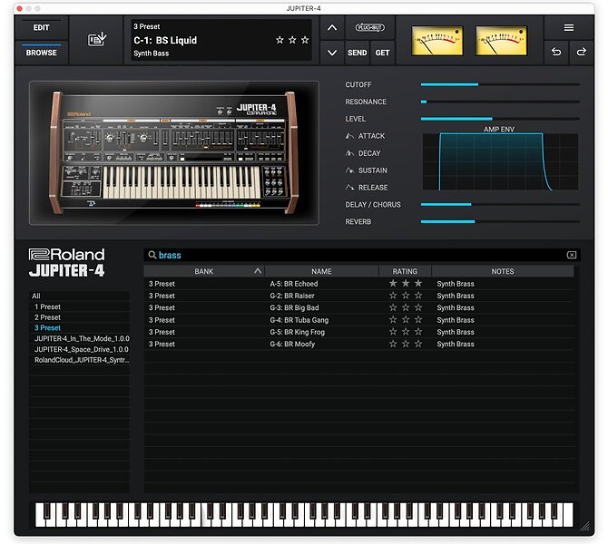Select next preset with down chevron
Screen dimensions: 608x544
[x=332, y=53]
